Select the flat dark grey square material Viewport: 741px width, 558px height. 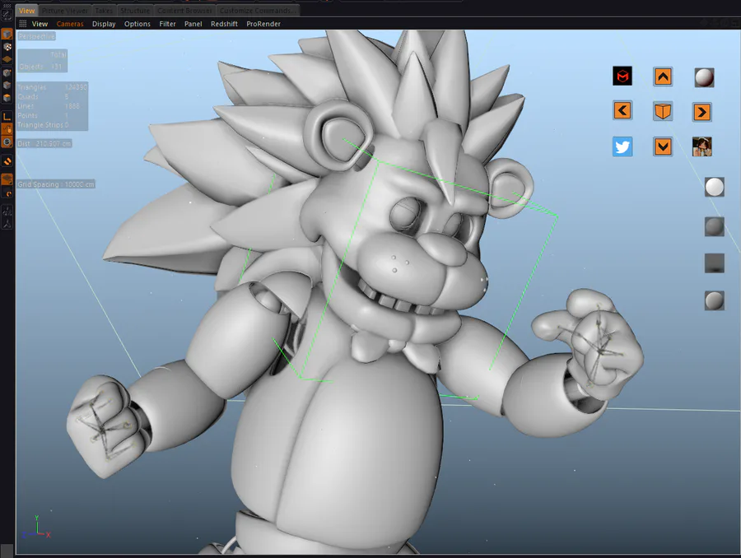pyautogui.click(x=715, y=263)
